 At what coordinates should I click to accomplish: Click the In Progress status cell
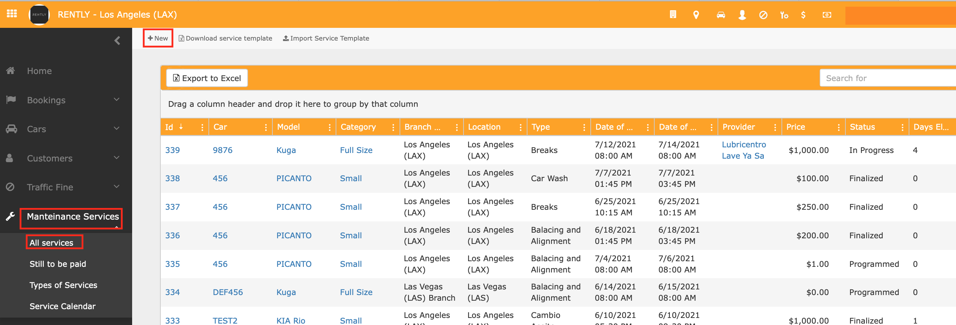[871, 150]
